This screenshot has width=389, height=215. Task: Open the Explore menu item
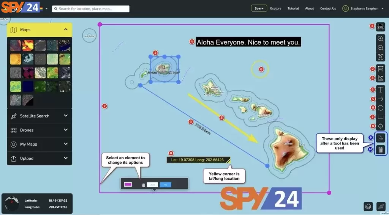pos(276,8)
